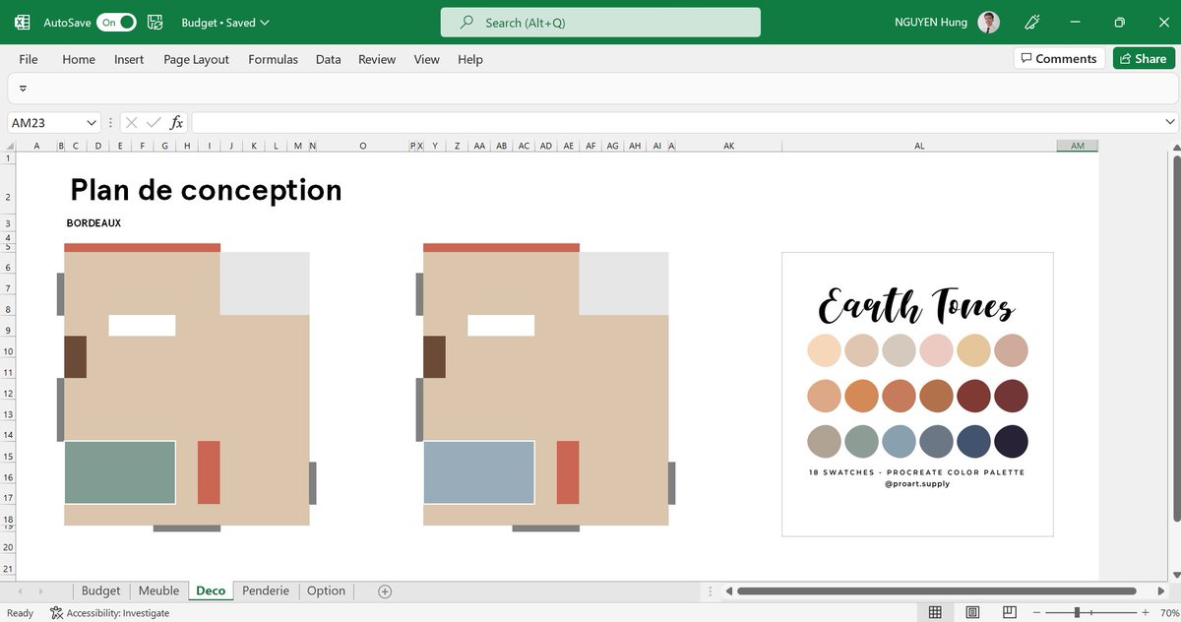Click the blue-gray rectangle in right floor plan
Image resolution: width=1181 pixels, height=622 pixels.
[x=479, y=472]
